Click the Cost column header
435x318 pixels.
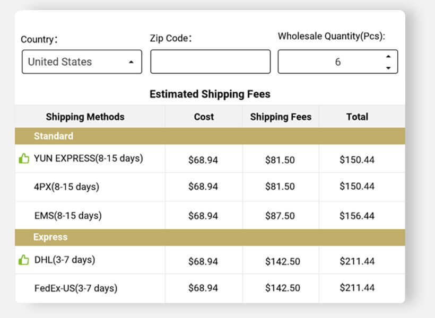coord(204,117)
